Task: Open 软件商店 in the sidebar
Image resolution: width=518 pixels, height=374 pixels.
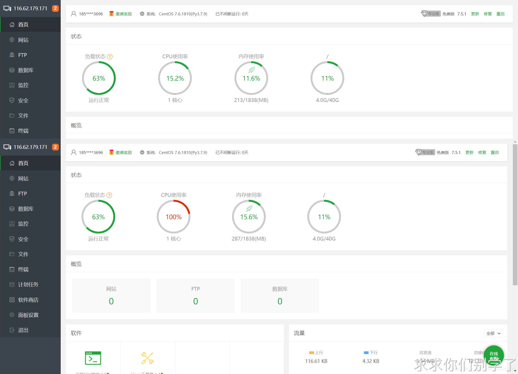Action: (28, 300)
